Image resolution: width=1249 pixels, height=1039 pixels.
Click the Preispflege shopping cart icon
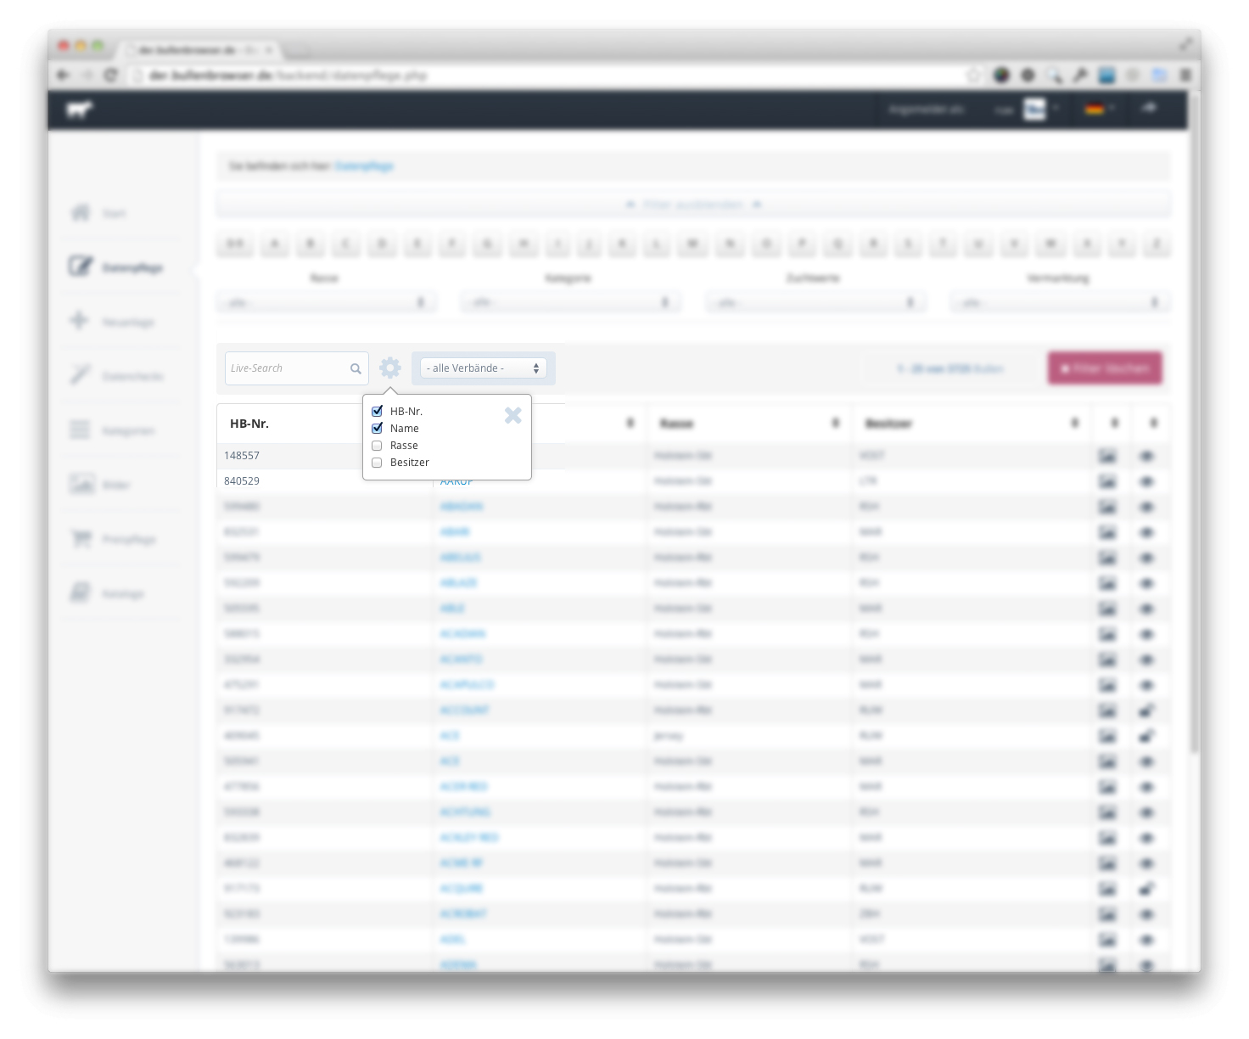click(81, 538)
